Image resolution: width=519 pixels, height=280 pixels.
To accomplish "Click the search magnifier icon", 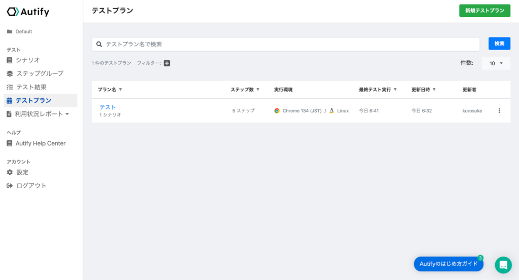I will [99, 44].
